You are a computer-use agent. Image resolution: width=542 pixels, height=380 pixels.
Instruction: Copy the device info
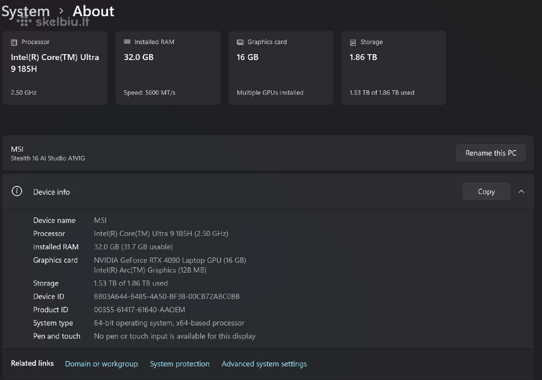coord(486,191)
